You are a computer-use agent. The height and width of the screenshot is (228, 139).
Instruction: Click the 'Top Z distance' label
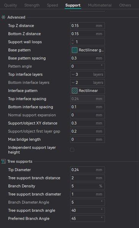tap(21, 26)
